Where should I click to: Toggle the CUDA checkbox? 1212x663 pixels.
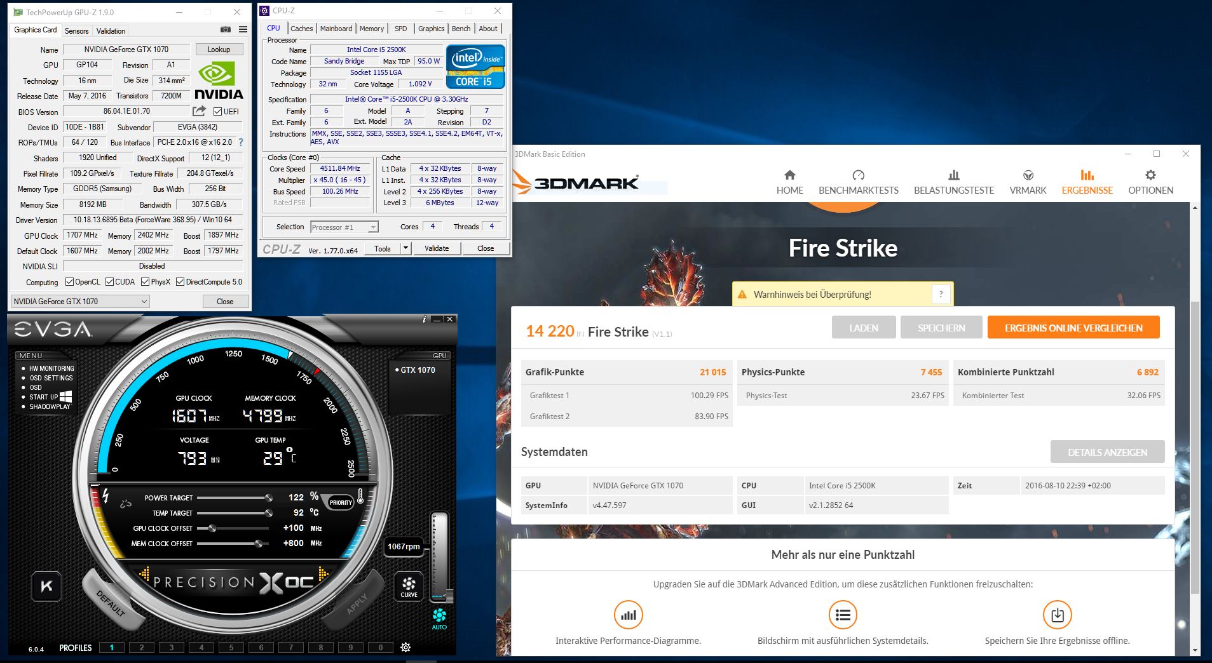pyautogui.click(x=109, y=282)
